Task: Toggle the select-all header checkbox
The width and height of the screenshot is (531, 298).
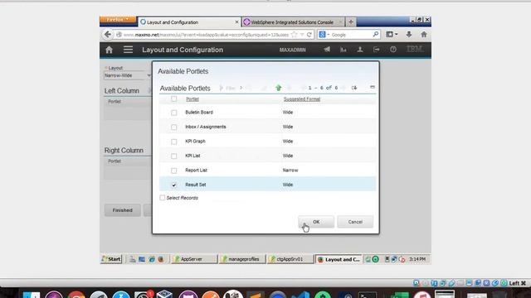Action: coord(173,99)
